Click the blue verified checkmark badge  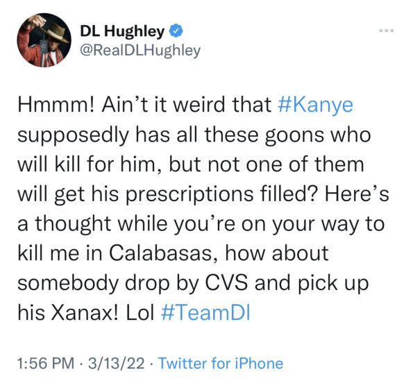tap(176, 31)
